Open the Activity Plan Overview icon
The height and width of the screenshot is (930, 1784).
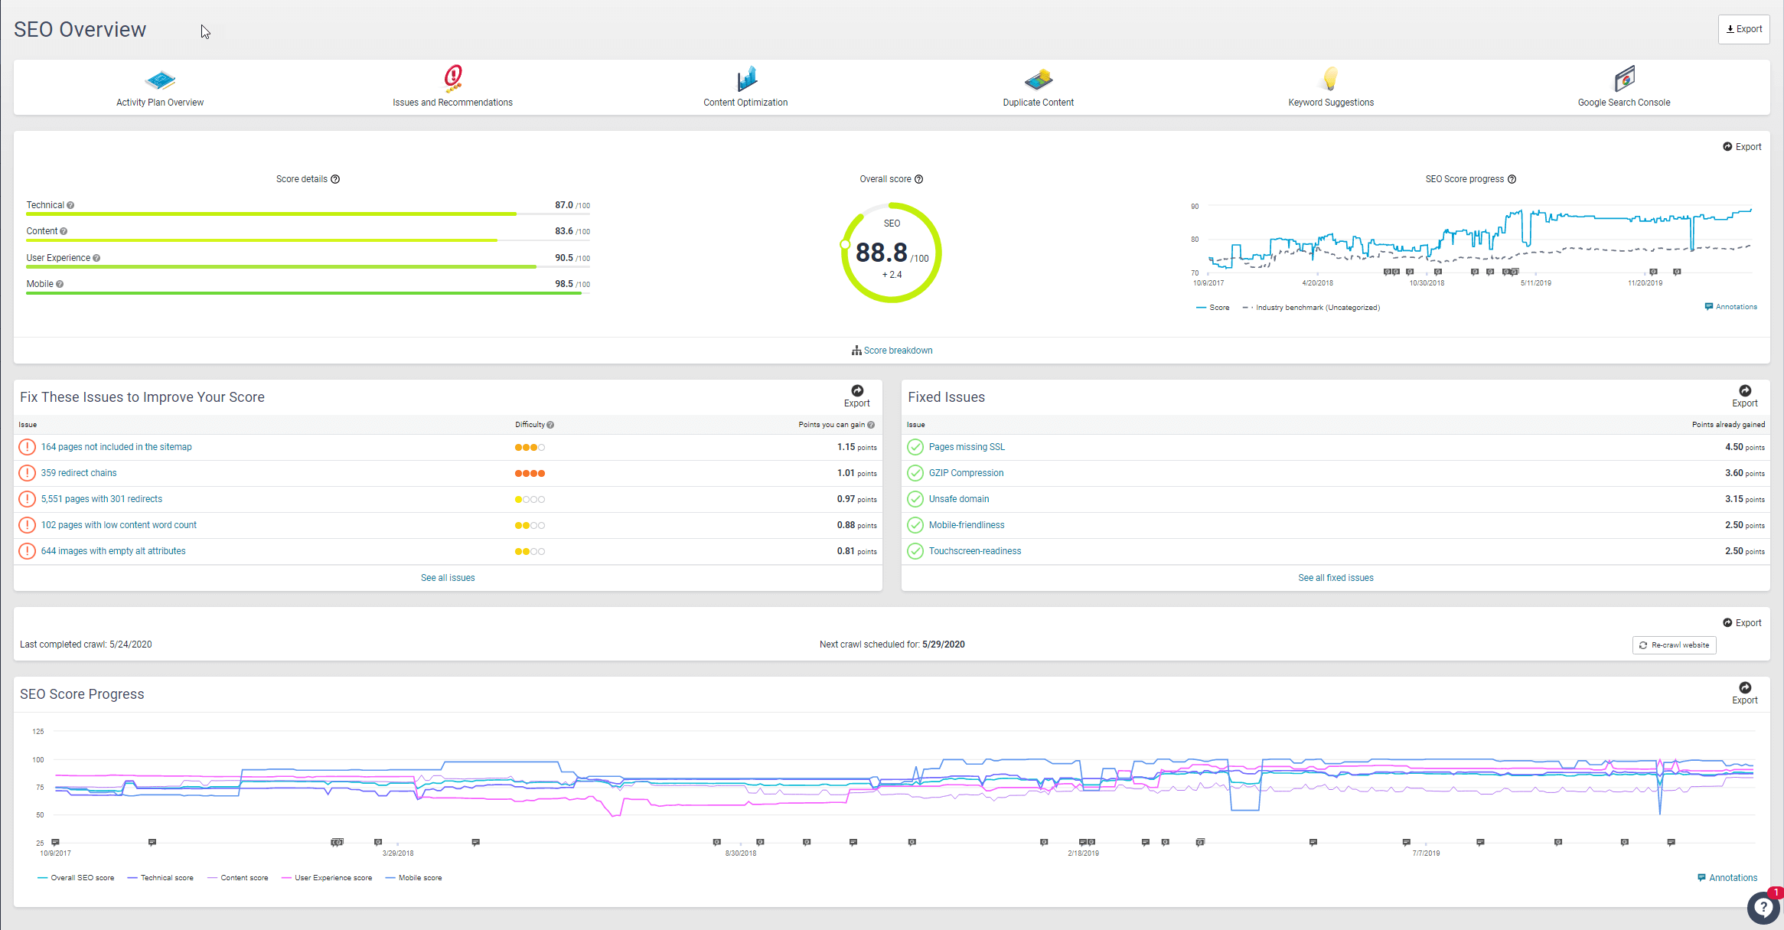[160, 79]
